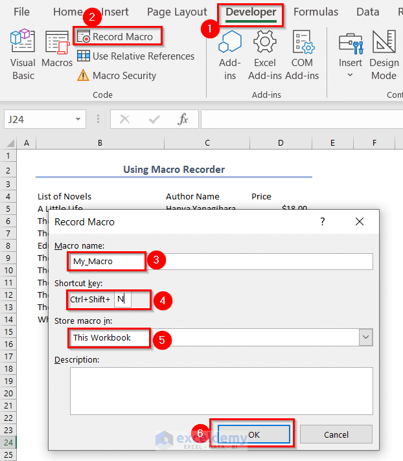Image resolution: width=403 pixels, height=461 pixels.
Task: Open the 'Store macro in' dropdown
Action: pos(365,337)
